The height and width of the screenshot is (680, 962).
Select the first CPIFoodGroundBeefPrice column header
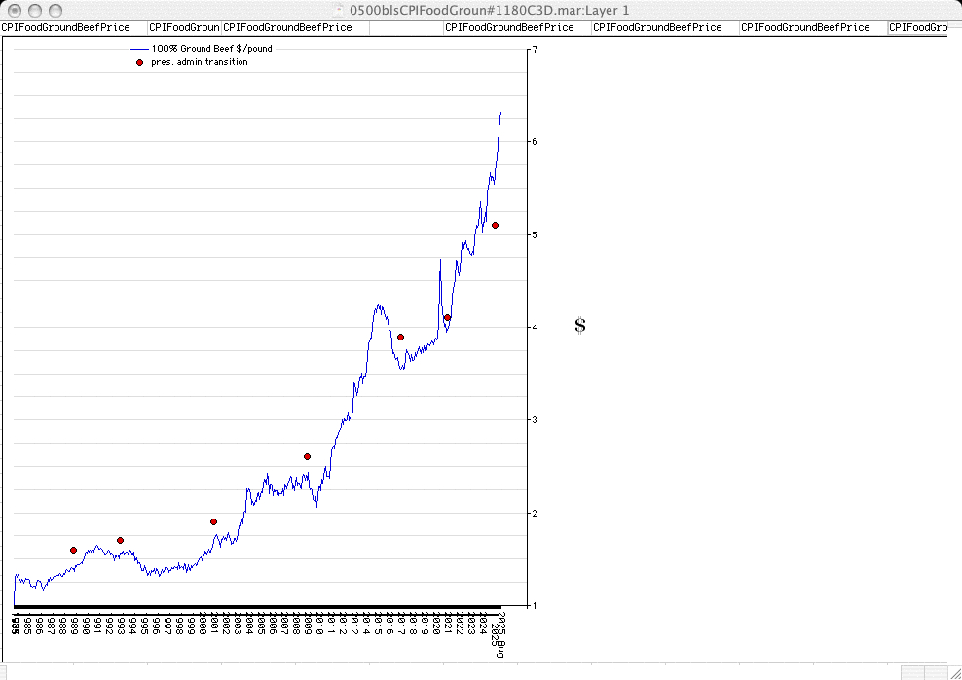65,28
